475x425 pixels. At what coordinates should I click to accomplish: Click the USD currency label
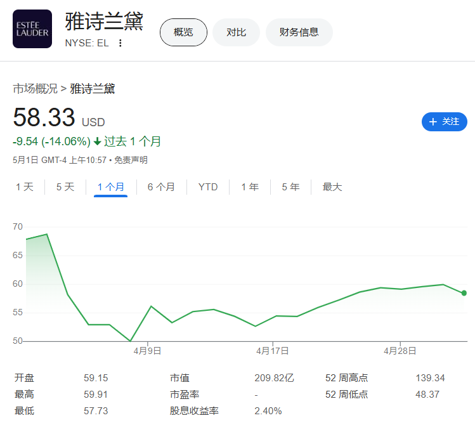tap(93, 122)
